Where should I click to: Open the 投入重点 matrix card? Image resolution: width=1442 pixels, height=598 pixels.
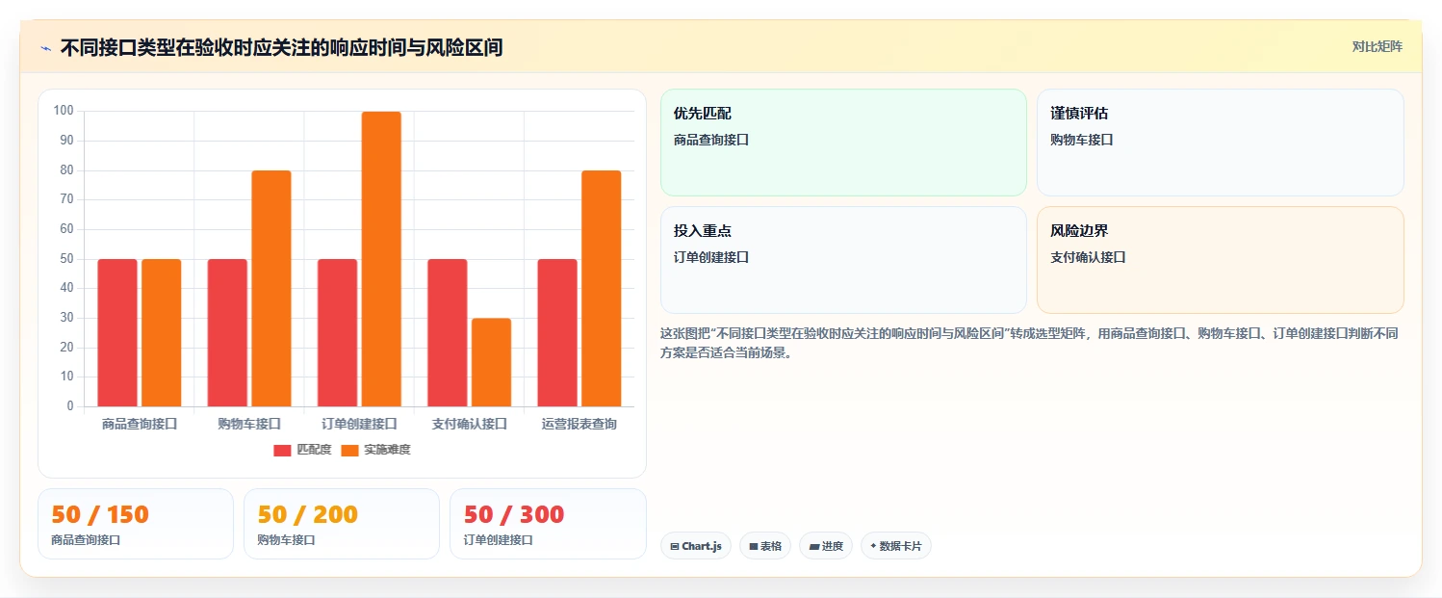[843, 260]
